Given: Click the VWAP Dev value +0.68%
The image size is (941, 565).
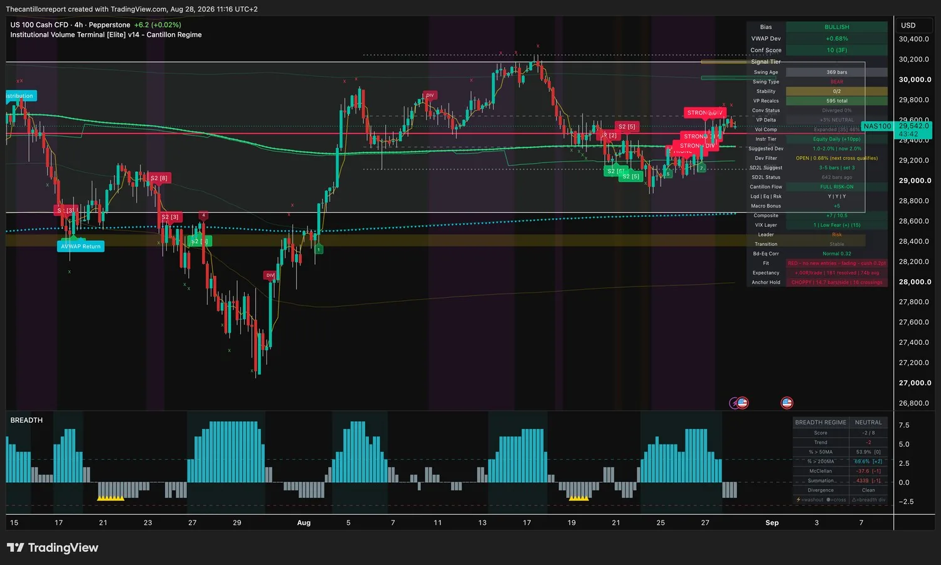Looking at the screenshot, I should click(x=837, y=39).
